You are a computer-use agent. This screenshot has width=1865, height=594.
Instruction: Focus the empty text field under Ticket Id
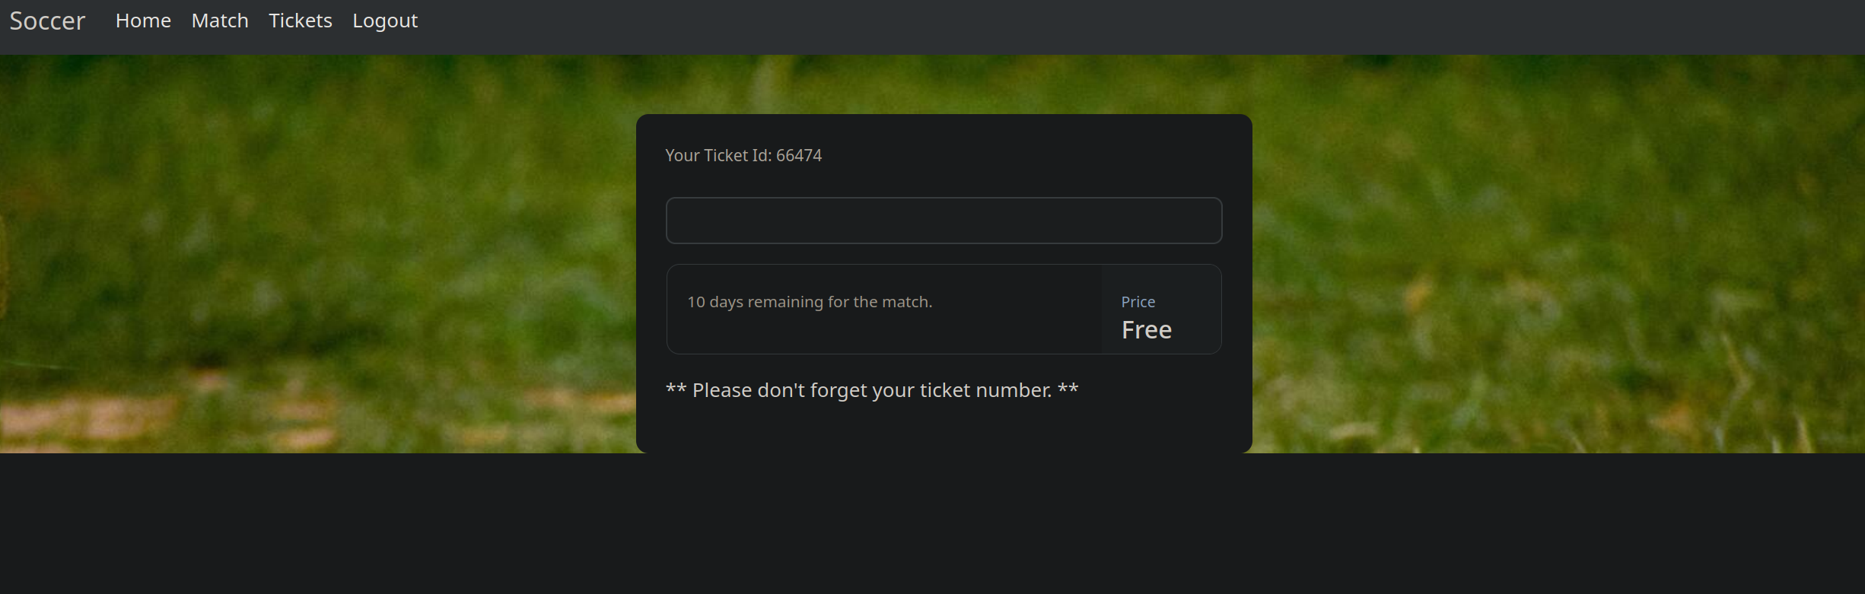click(944, 221)
